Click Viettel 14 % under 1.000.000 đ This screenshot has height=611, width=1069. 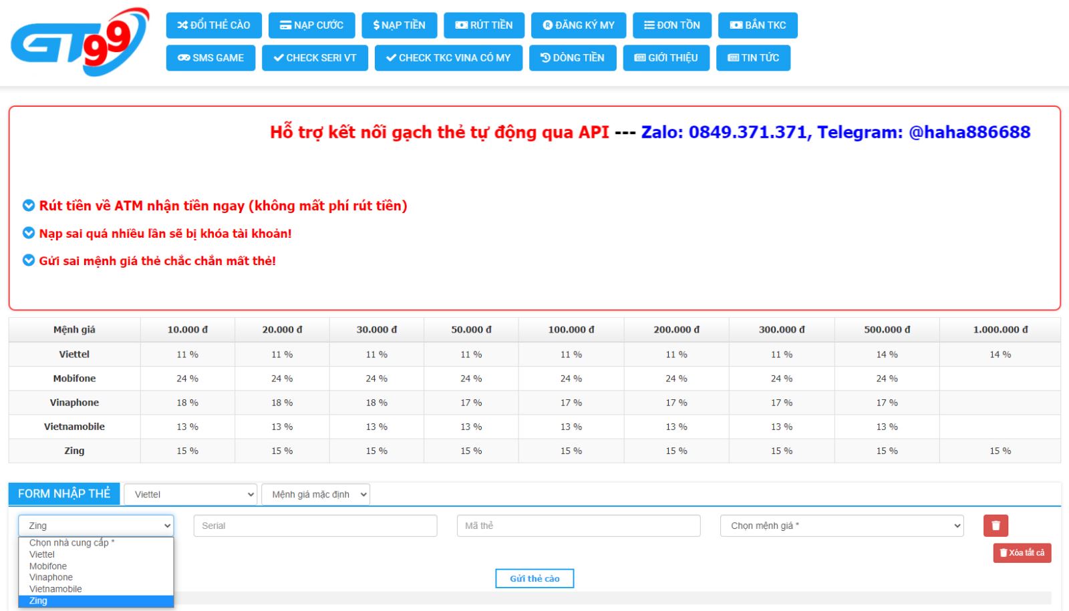1000,355
